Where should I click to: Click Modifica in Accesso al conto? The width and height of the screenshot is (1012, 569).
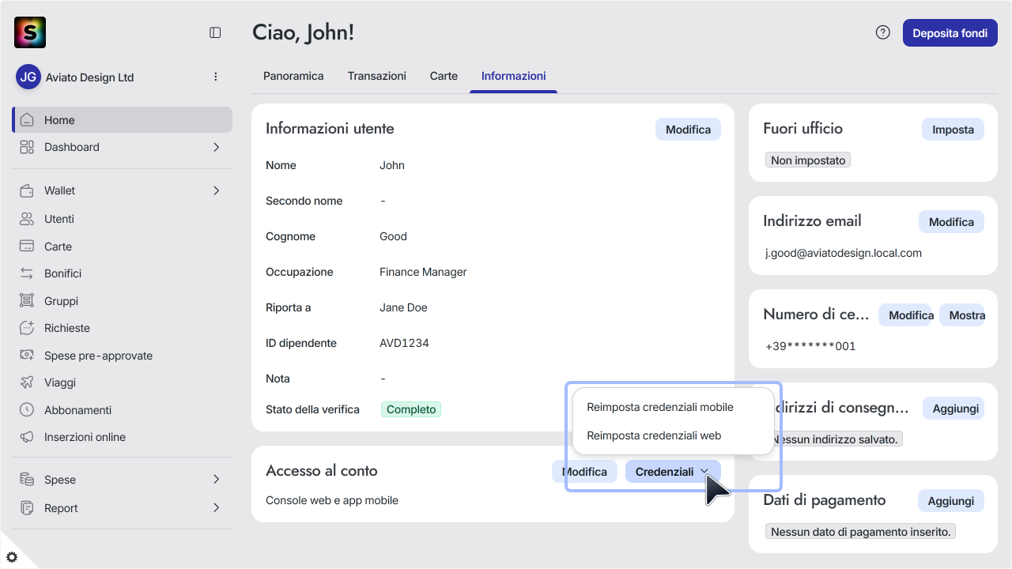pos(584,472)
